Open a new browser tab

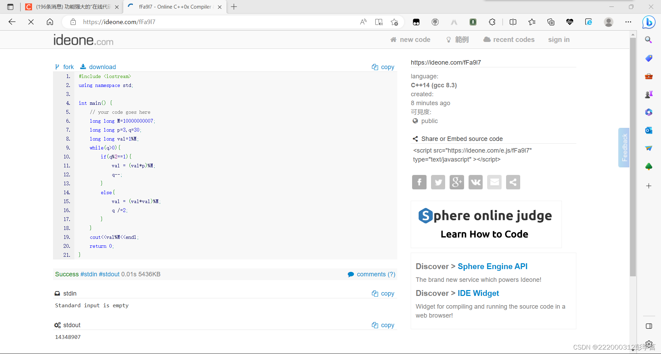234,7
